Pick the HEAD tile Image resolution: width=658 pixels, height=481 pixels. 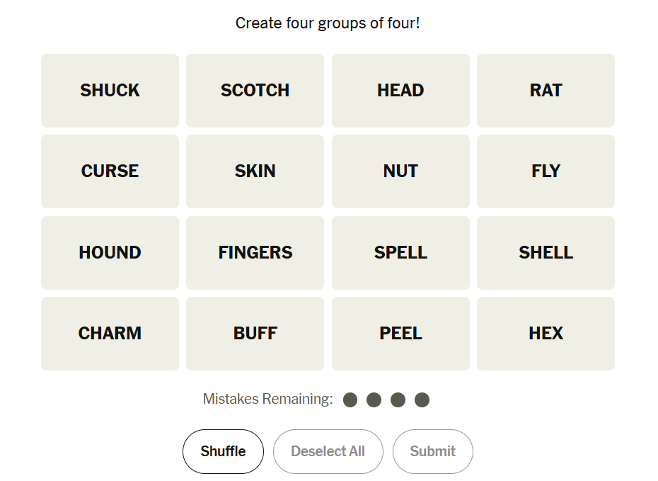point(400,91)
